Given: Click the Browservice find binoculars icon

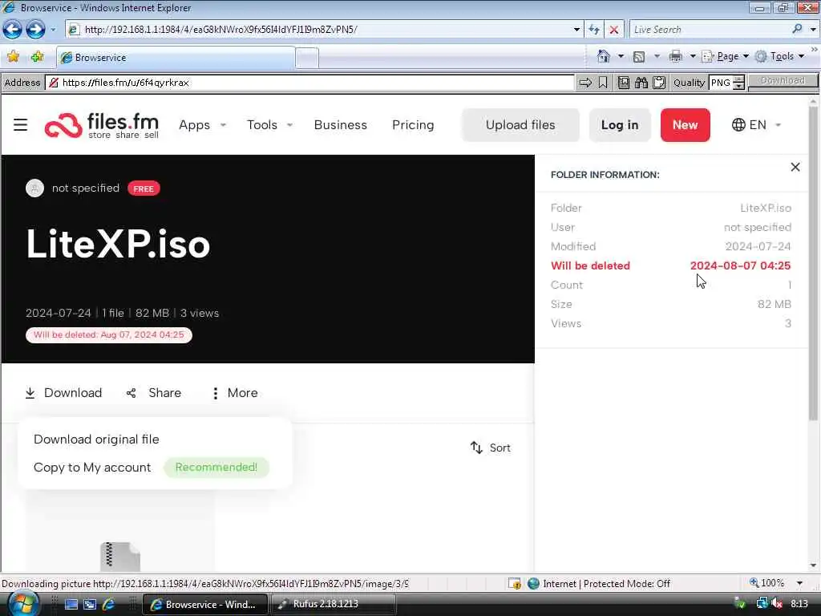Looking at the screenshot, I should 641,83.
